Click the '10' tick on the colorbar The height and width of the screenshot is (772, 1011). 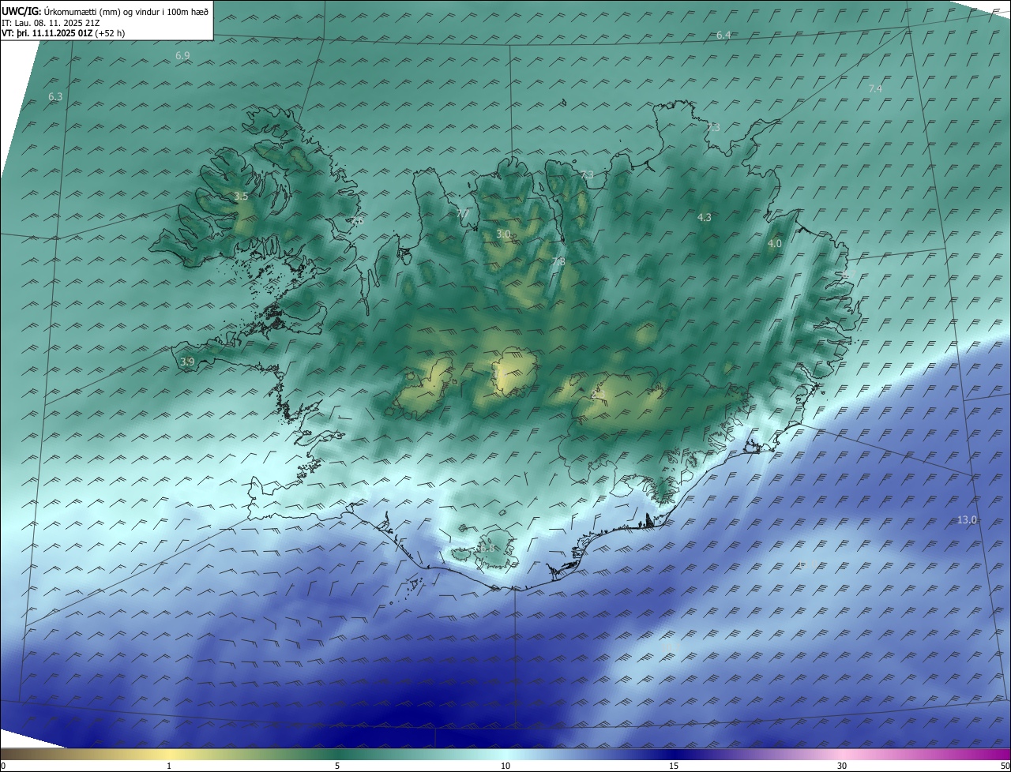point(505,766)
